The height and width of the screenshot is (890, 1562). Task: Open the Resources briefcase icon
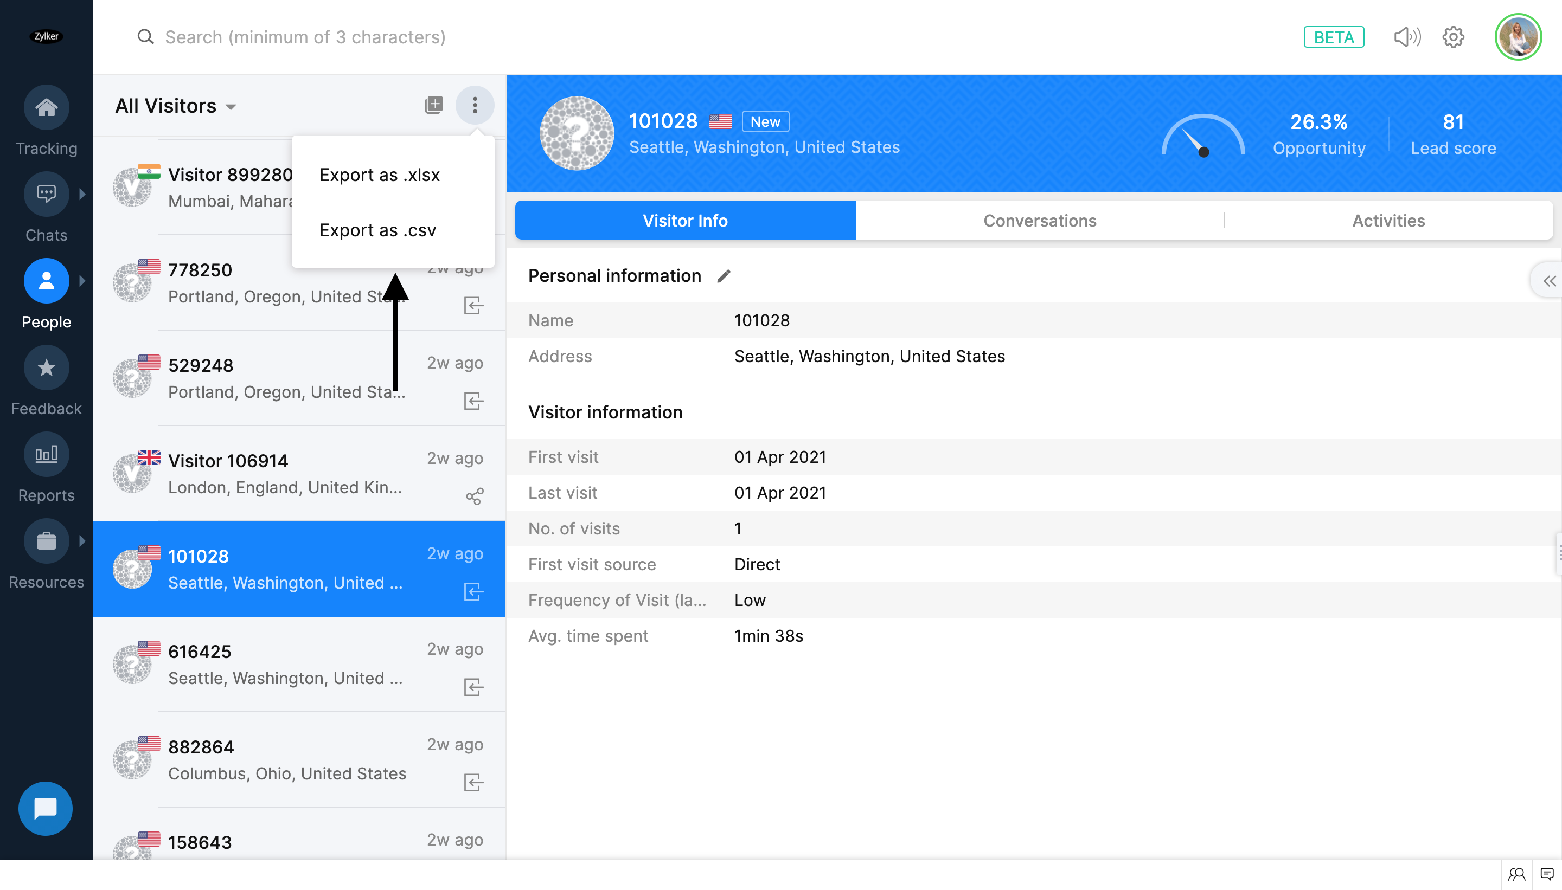[46, 541]
